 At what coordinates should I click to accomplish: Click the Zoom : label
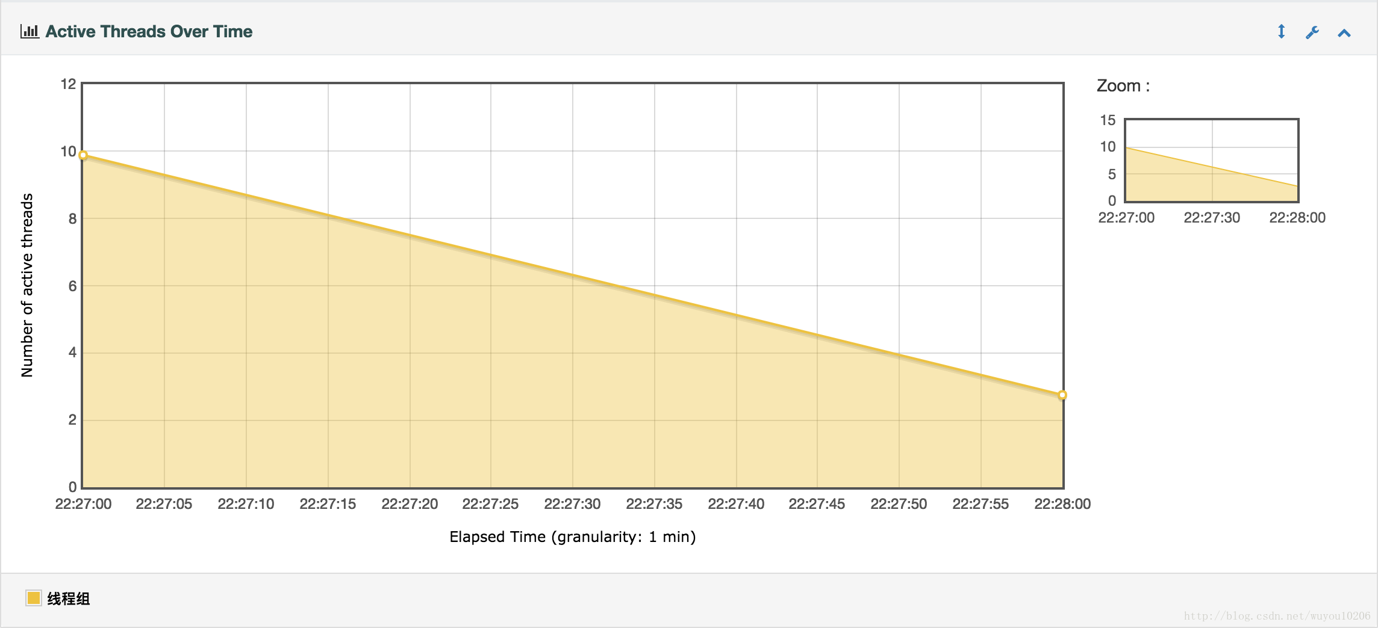coord(1123,86)
